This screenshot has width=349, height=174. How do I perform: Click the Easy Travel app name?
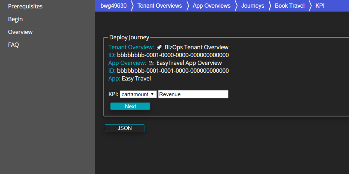coord(136,79)
